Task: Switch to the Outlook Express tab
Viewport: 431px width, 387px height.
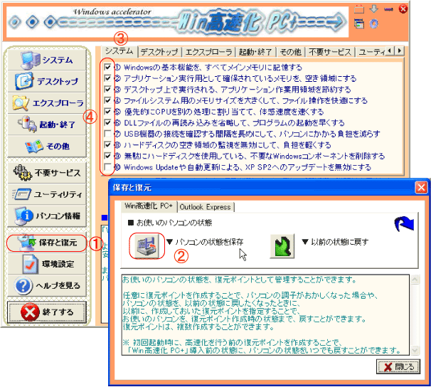Action: tap(207, 206)
